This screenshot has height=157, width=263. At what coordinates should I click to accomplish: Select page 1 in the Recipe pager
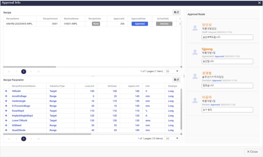[24, 72]
